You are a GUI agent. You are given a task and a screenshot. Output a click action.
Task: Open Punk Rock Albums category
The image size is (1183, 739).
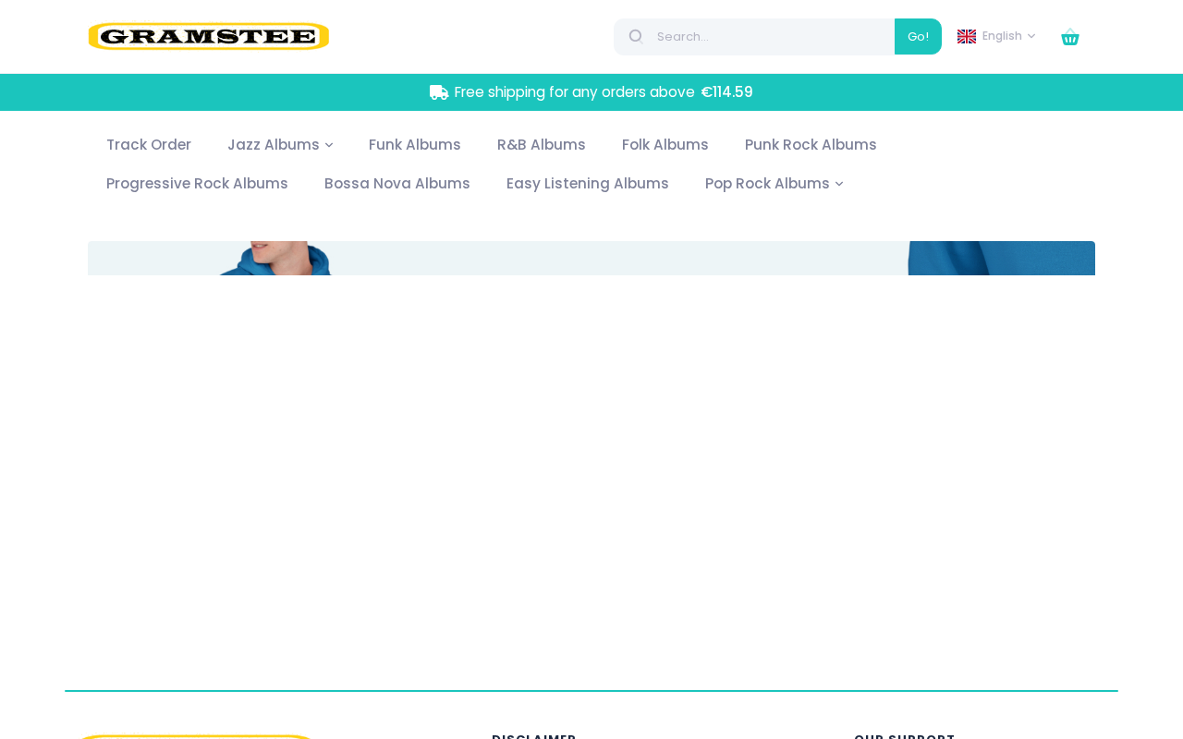pyautogui.click(x=811, y=145)
